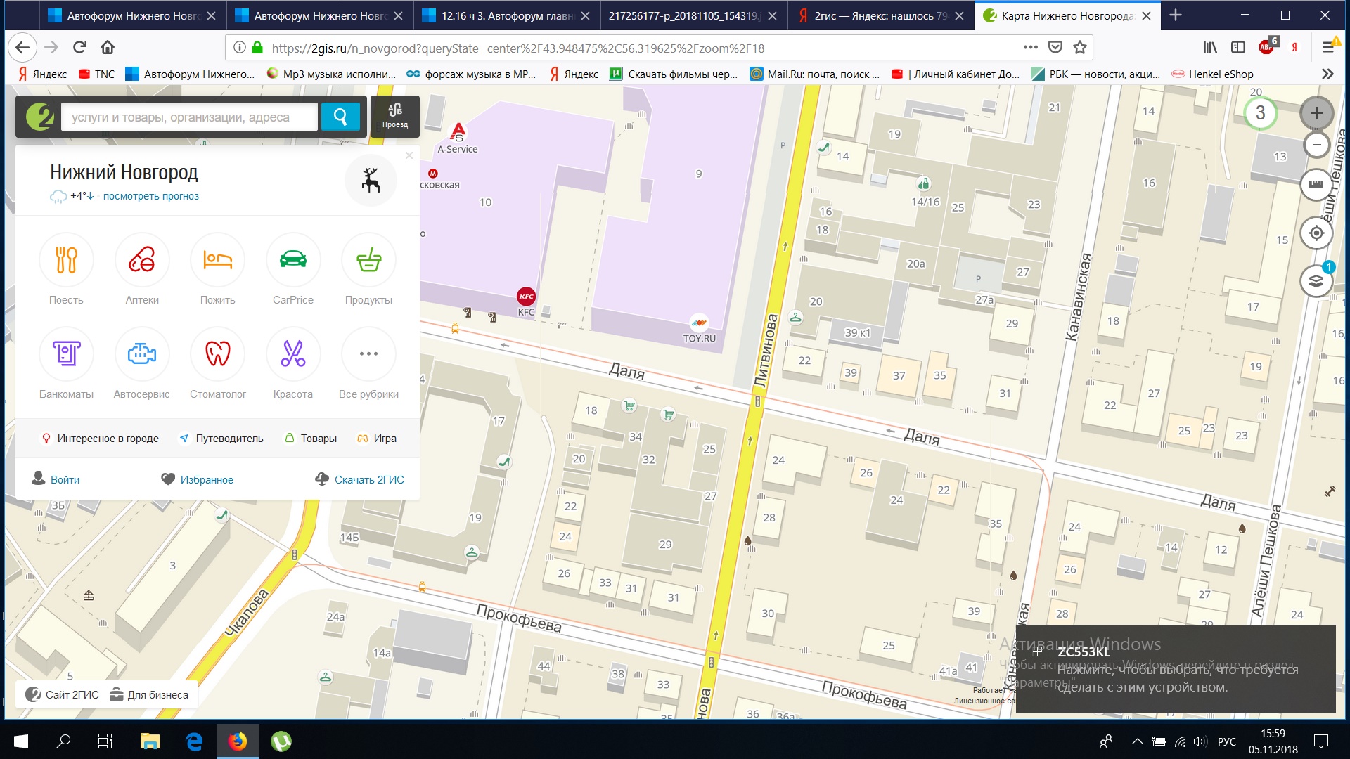The width and height of the screenshot is (1350, 759).
Task: Toggle the sidebar view button
Action: coord(1238,47)
